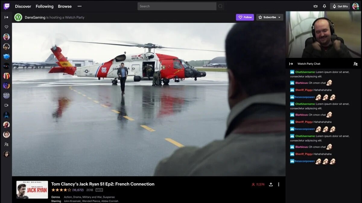Open the friends icon in left sidebar
Viewport: 362px width, 203px height.
click(6, 144)
